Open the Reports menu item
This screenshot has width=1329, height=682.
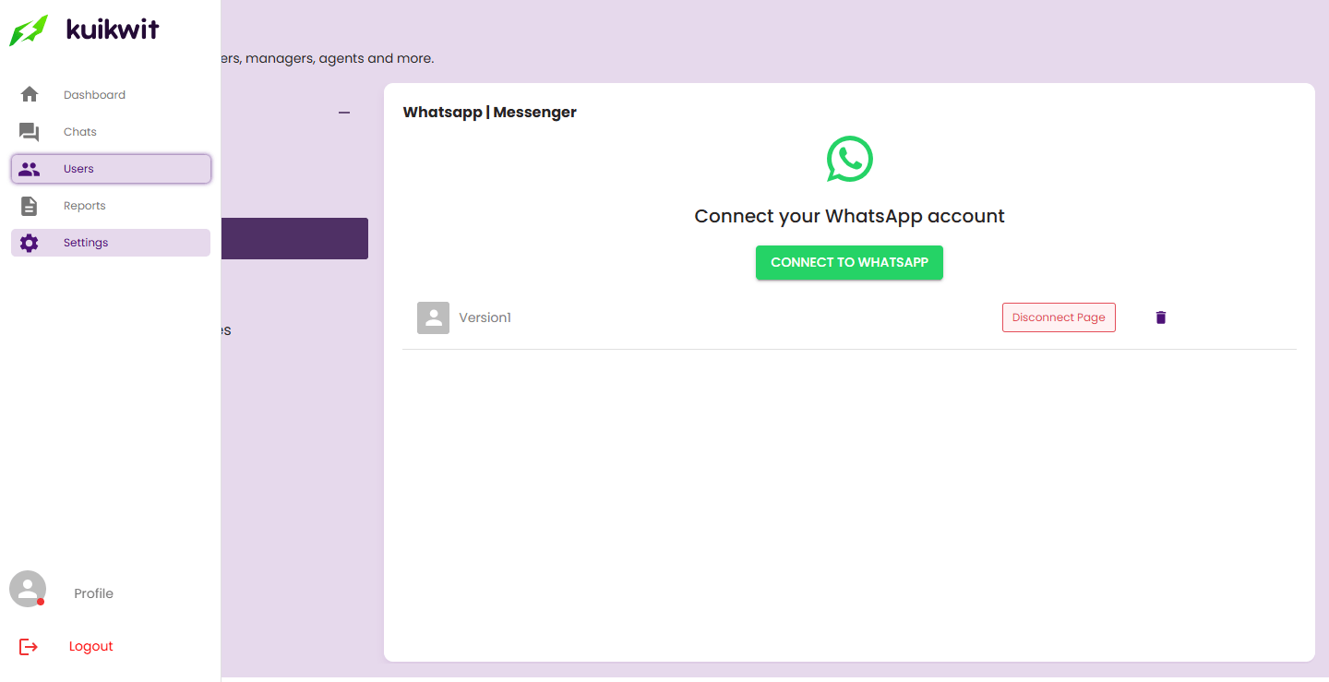[111, 206]
